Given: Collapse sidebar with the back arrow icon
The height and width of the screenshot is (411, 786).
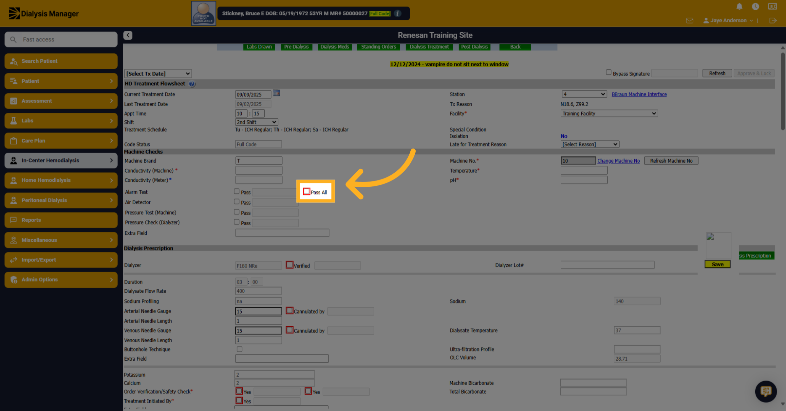Looking at the screenshot, I should click(x=128, y=35).
